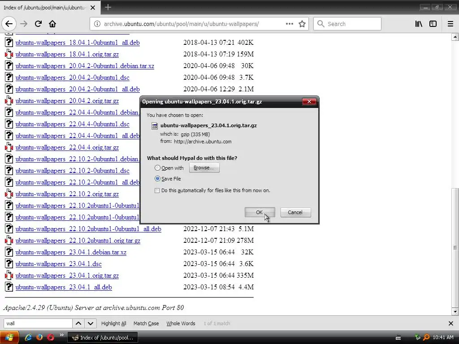The width and height of the screenshot is (459, 344).
Task: Open the Library bookmarks icon
Action: coord(419,24)
